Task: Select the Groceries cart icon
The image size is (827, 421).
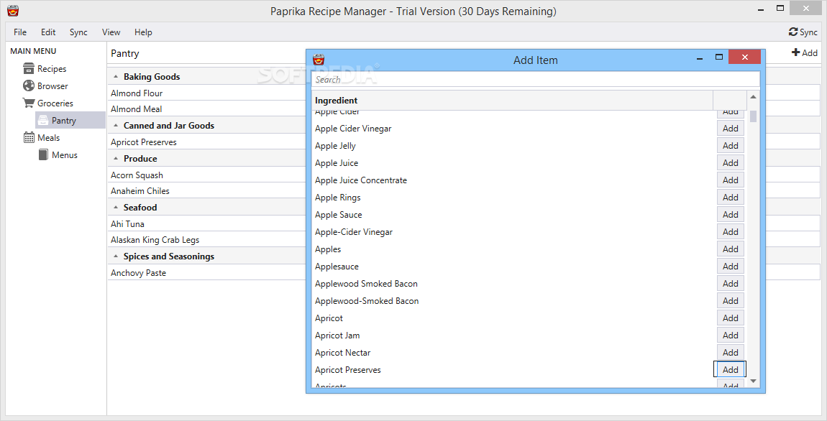Action: click(29, 103)
